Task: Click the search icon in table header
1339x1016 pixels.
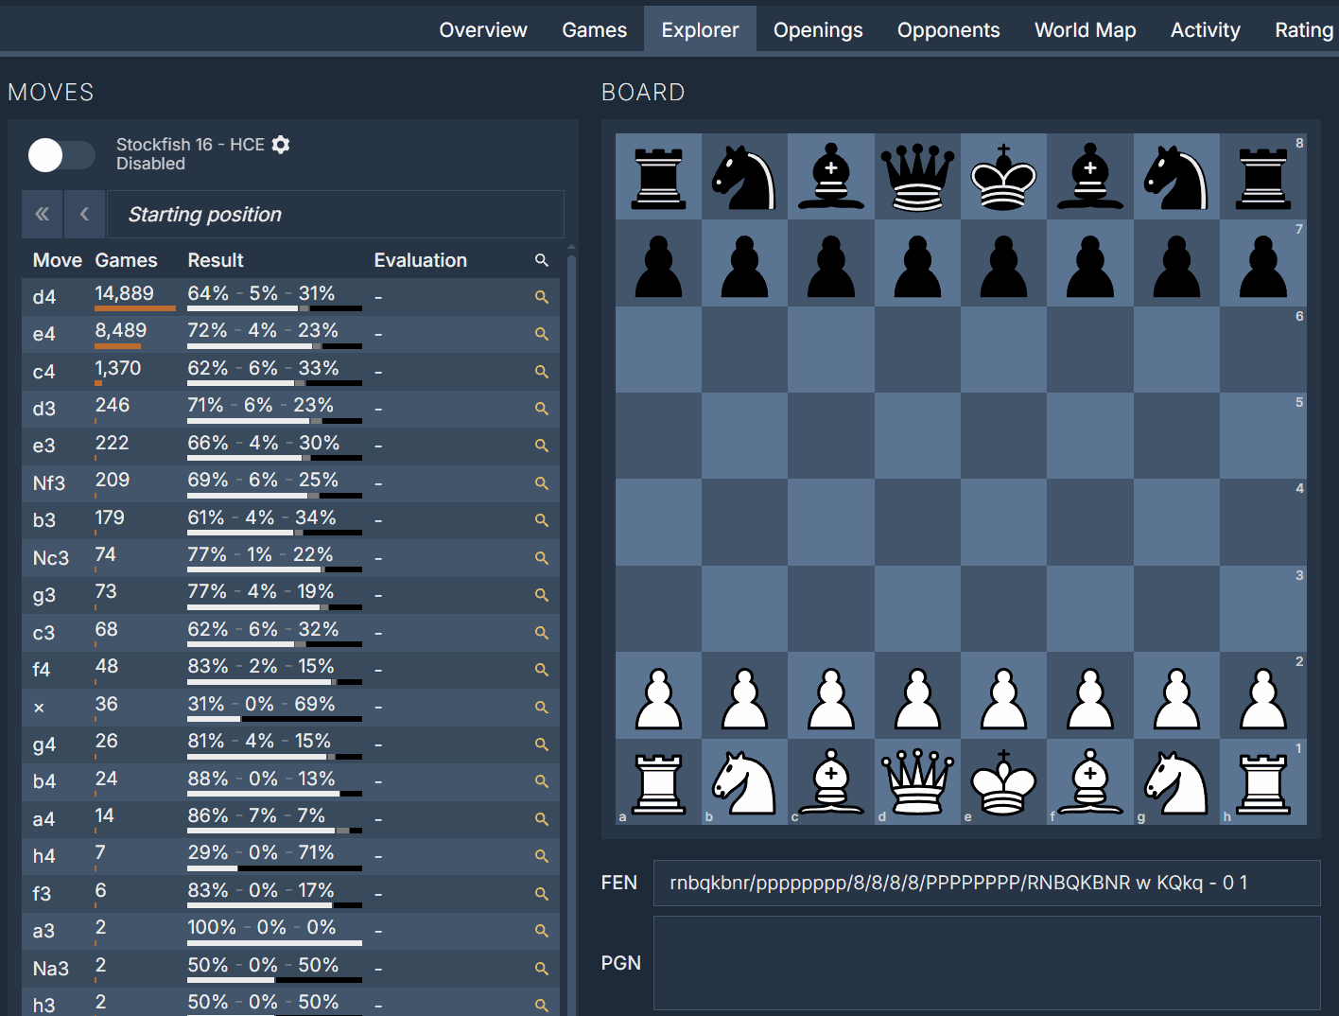Action: tap(542, 260)
